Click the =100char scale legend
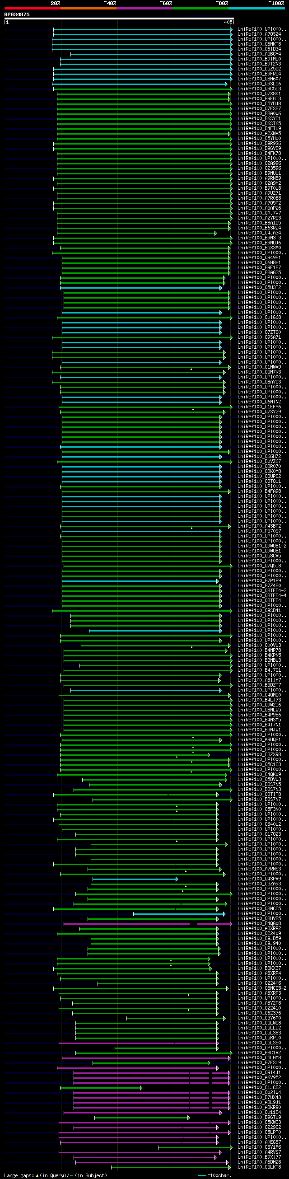The height and width of the screenshot is (1179, 289). (215, 1175)
